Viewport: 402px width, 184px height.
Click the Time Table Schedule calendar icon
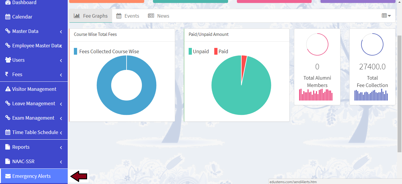(x=8, y=132)
